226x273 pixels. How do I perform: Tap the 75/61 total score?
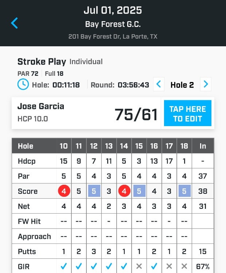(x=136, y=114)
